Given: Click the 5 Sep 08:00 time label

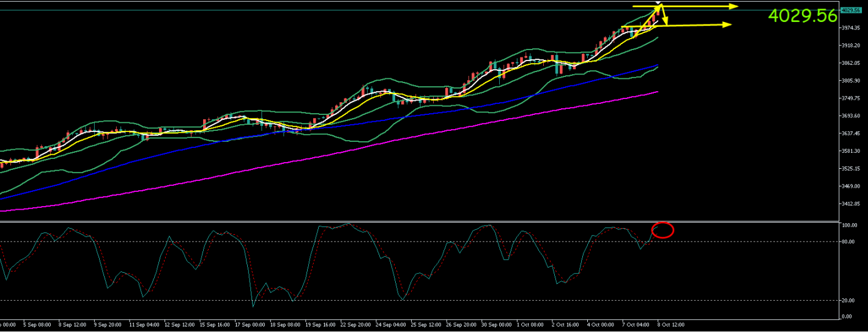Looking at the screenshot, I should pos(38,324).
